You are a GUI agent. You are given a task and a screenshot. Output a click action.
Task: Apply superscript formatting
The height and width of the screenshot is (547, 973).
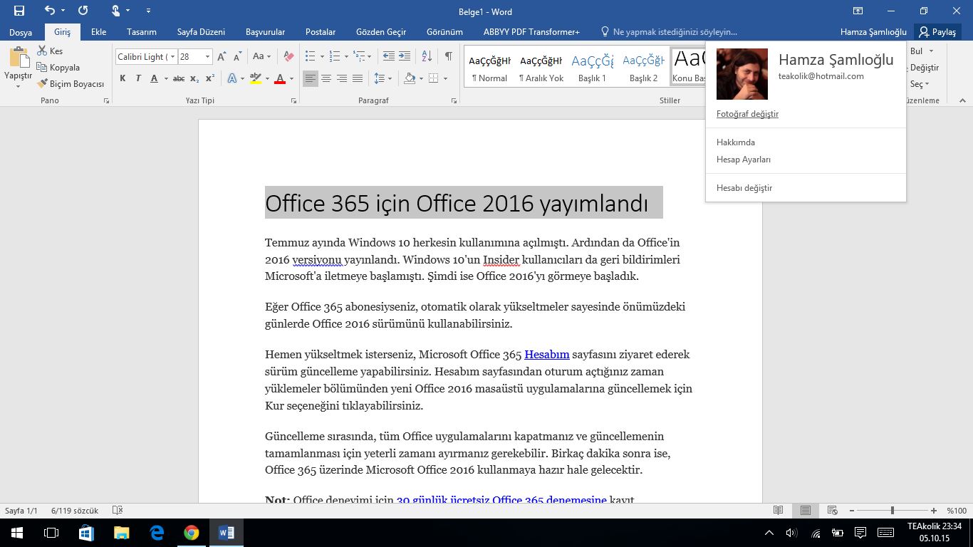(210, 78)
